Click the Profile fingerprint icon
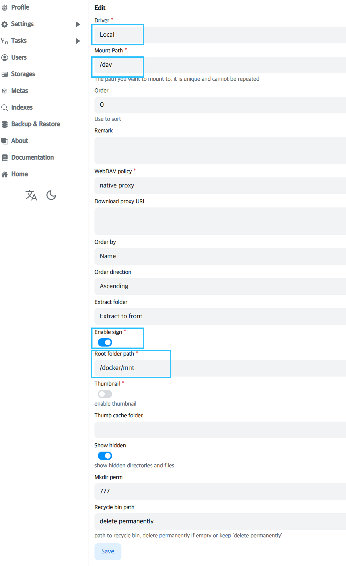This screenshot has width=346, height=566. pos(5,7)
